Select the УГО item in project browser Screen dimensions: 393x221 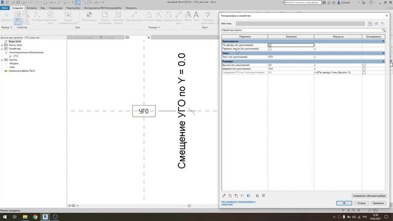[16, 56]
